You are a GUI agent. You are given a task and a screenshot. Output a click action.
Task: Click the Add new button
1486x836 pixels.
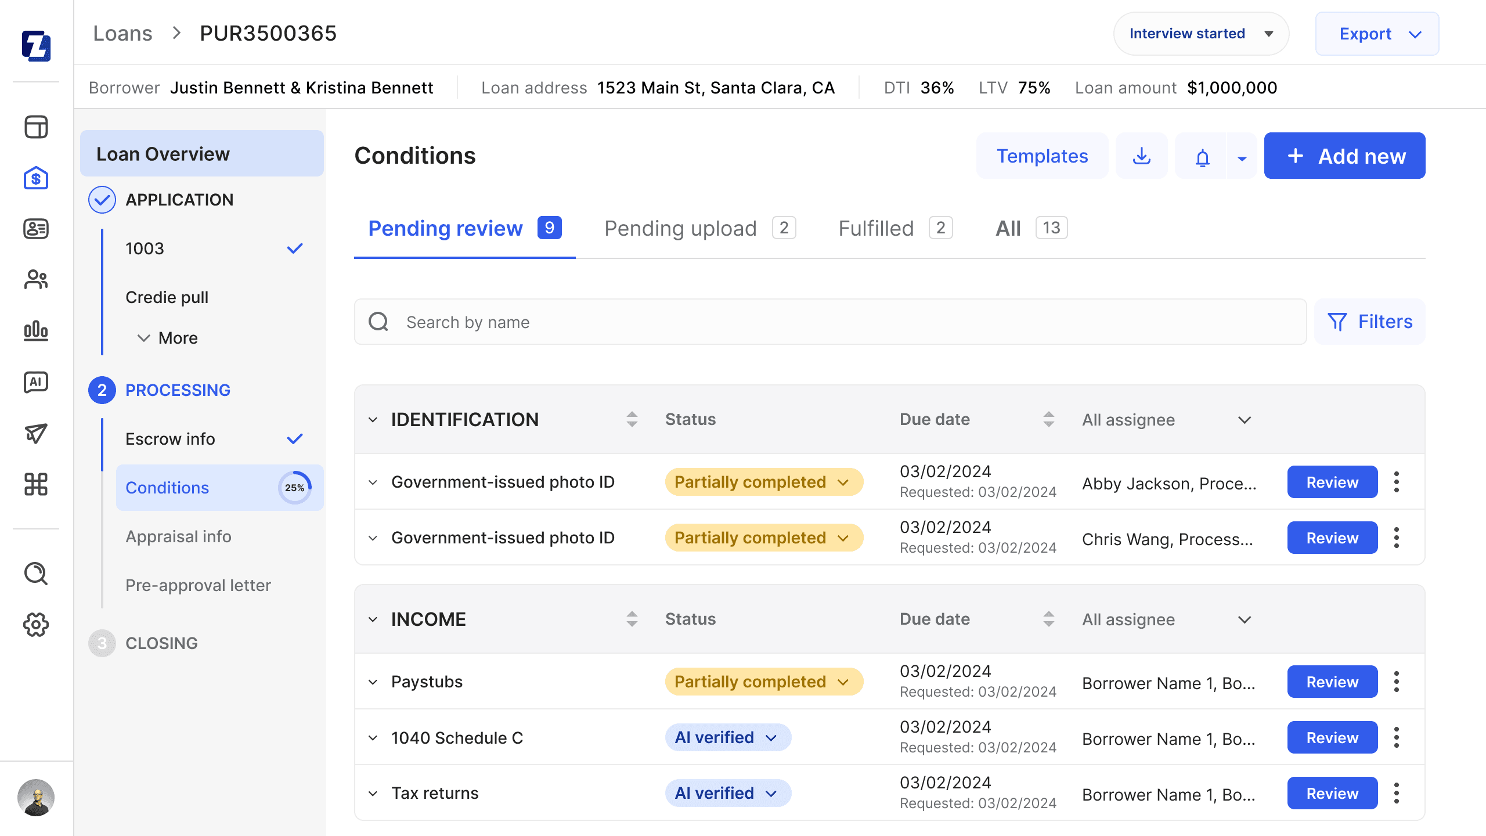click(1344, 156)
